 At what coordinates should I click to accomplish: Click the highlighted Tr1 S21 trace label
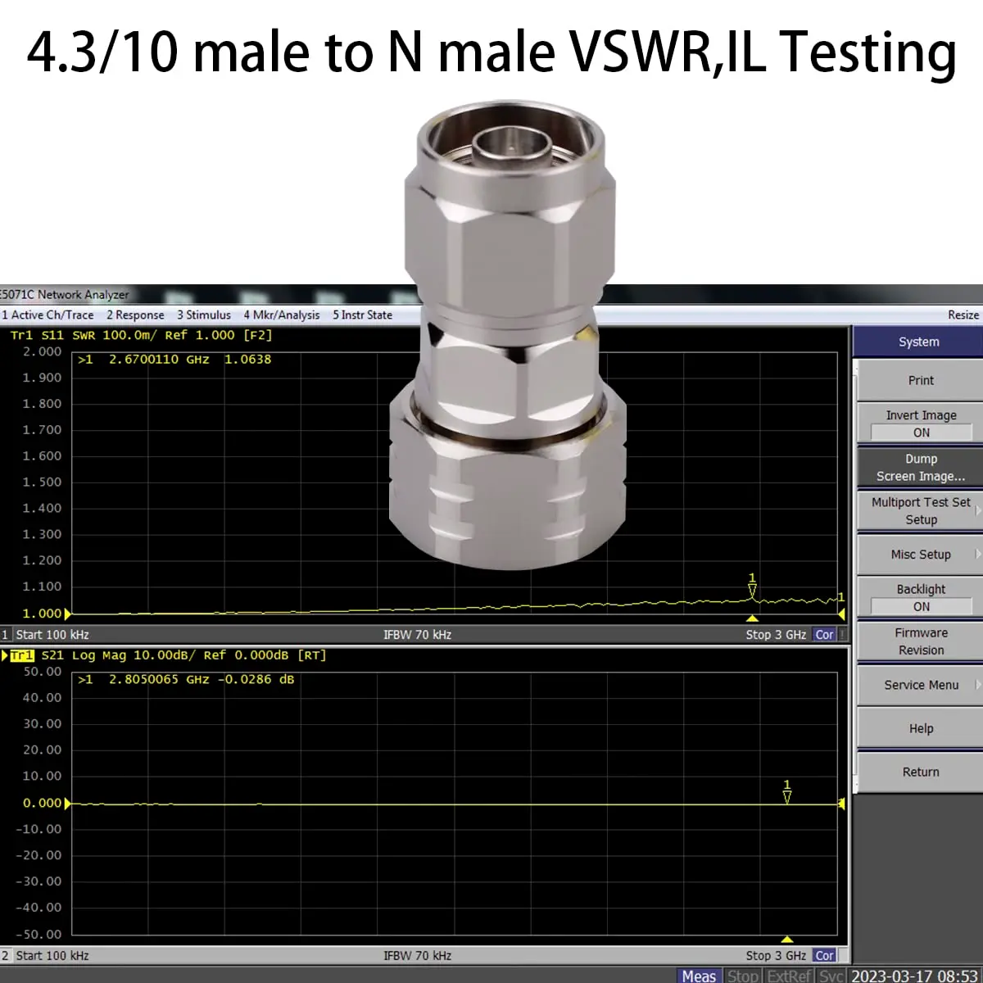[22, 655]
